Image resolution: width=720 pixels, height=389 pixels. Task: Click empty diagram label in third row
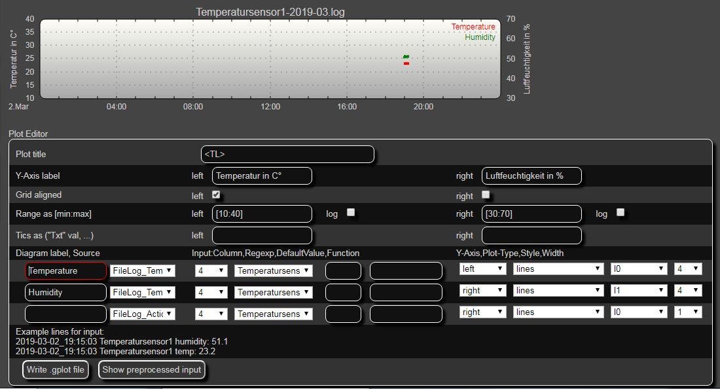point(65,314)
